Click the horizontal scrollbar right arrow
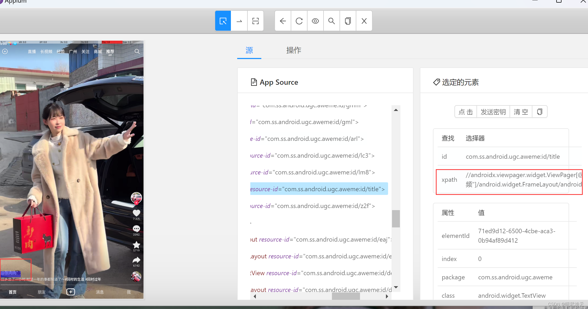Screen dimensions: 588x309 click(x=387, y=296)
